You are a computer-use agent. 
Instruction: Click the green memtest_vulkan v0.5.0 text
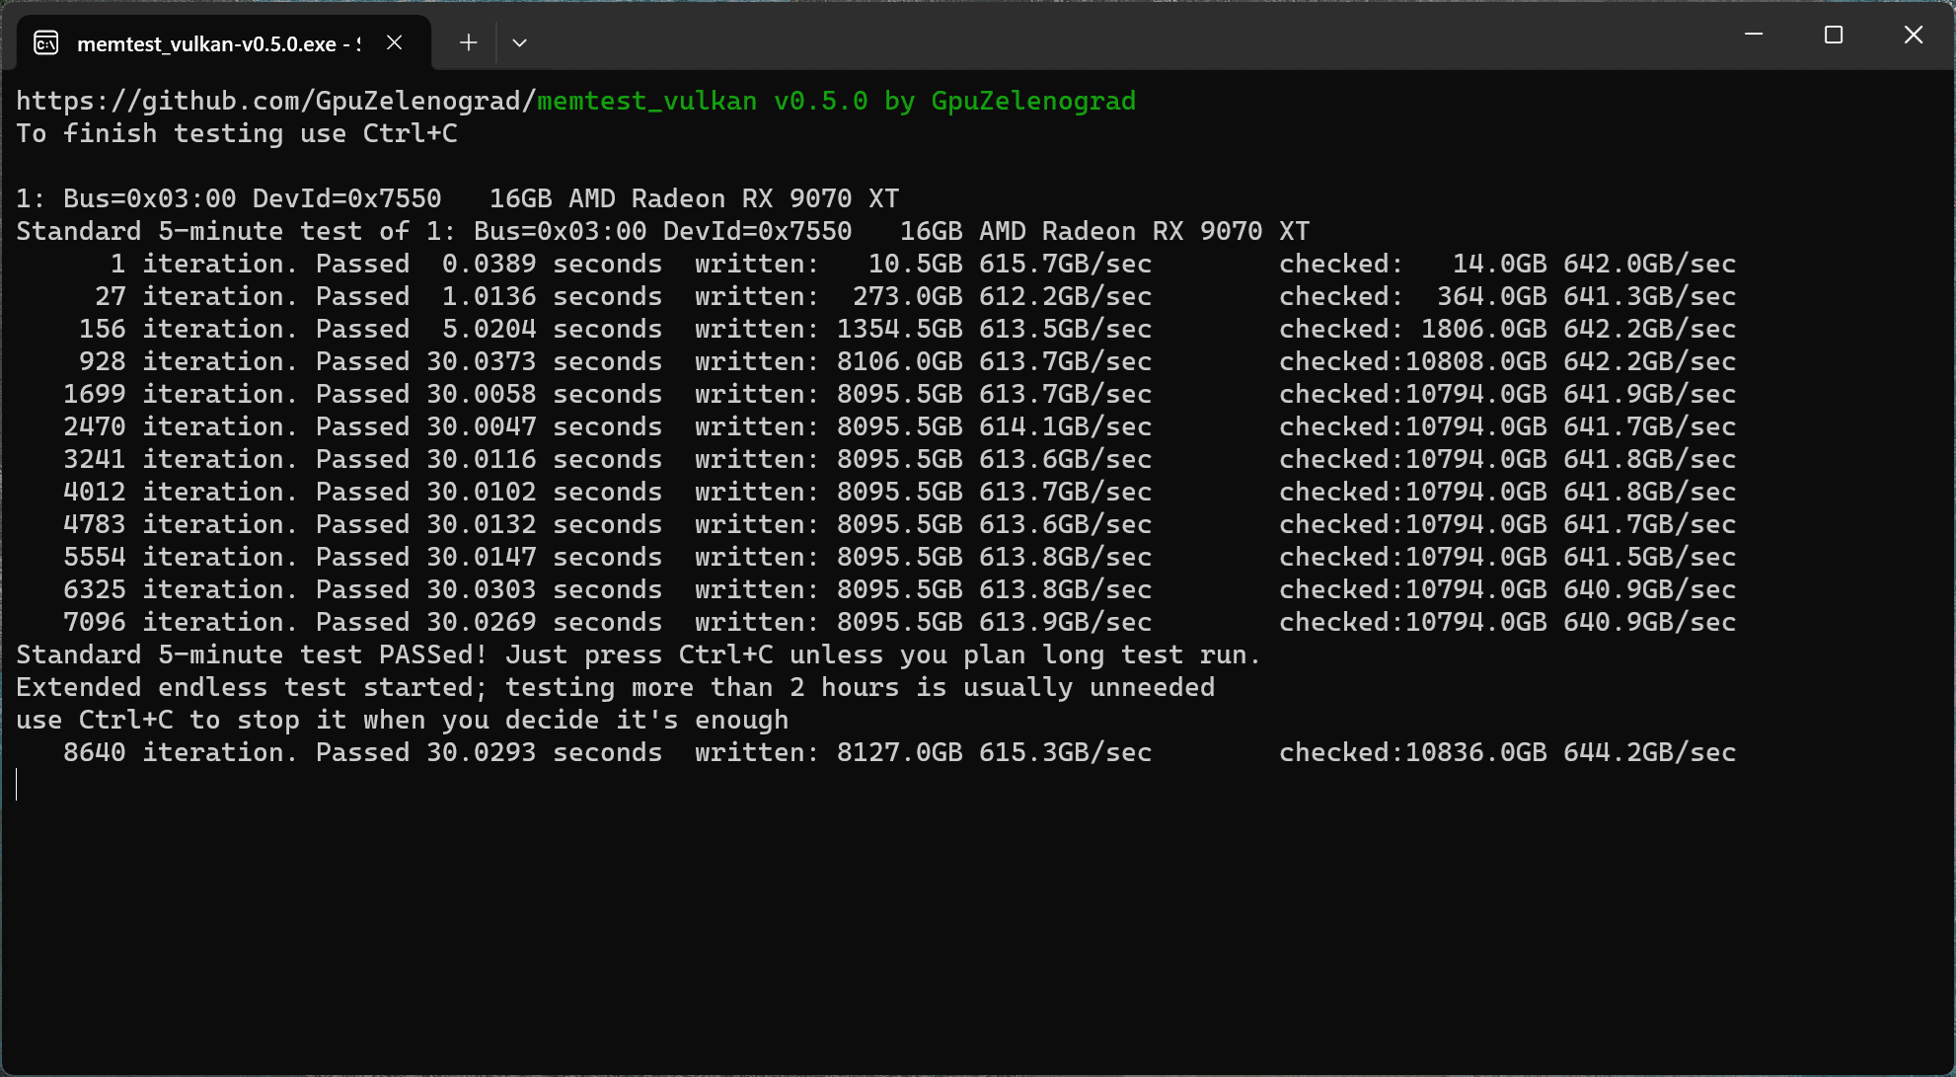point(701,101)
